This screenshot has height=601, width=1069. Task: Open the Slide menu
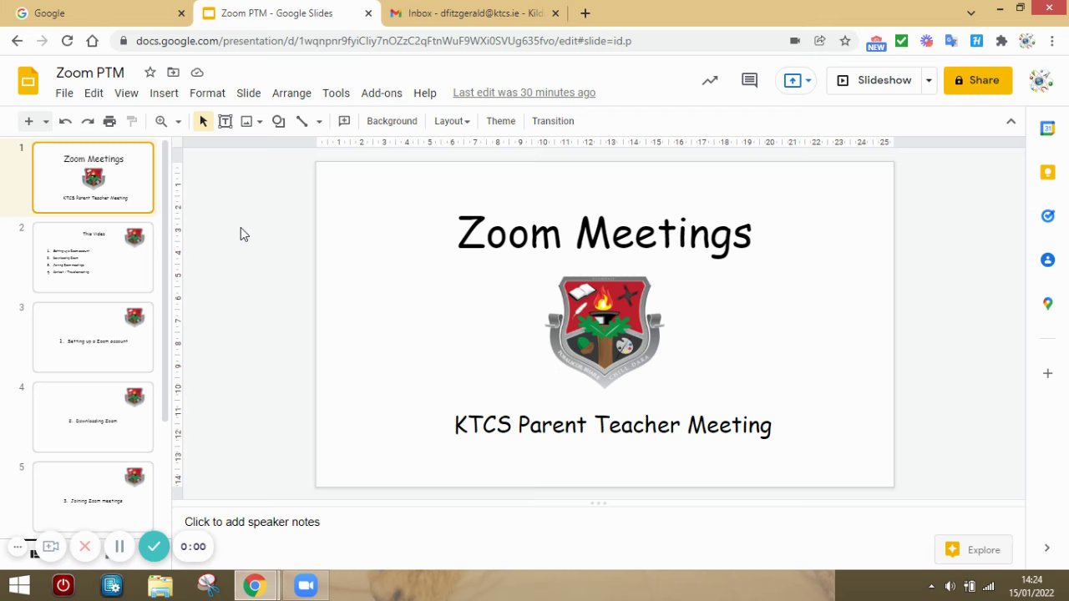pos(248,93)
